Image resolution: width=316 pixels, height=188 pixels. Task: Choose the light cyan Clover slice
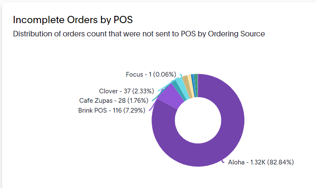point(182,88)
